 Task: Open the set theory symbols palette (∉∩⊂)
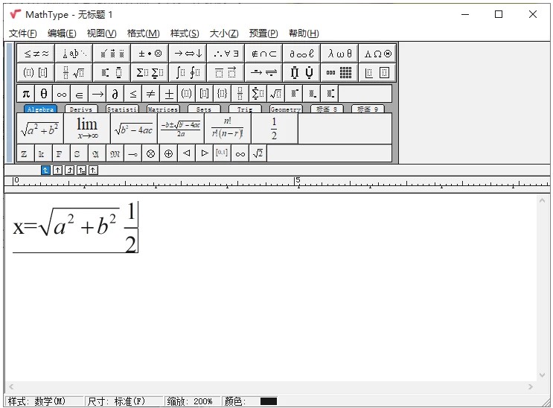(x=263, y=54)
